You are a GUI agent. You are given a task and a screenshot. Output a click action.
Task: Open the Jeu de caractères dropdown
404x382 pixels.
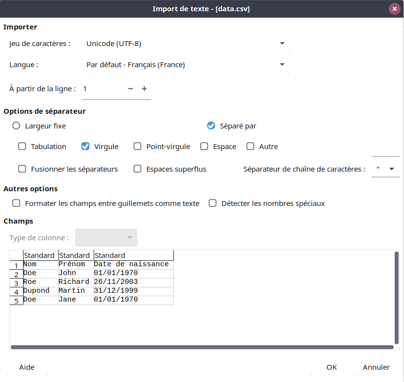pyautogui.click(x=186, y=44)
